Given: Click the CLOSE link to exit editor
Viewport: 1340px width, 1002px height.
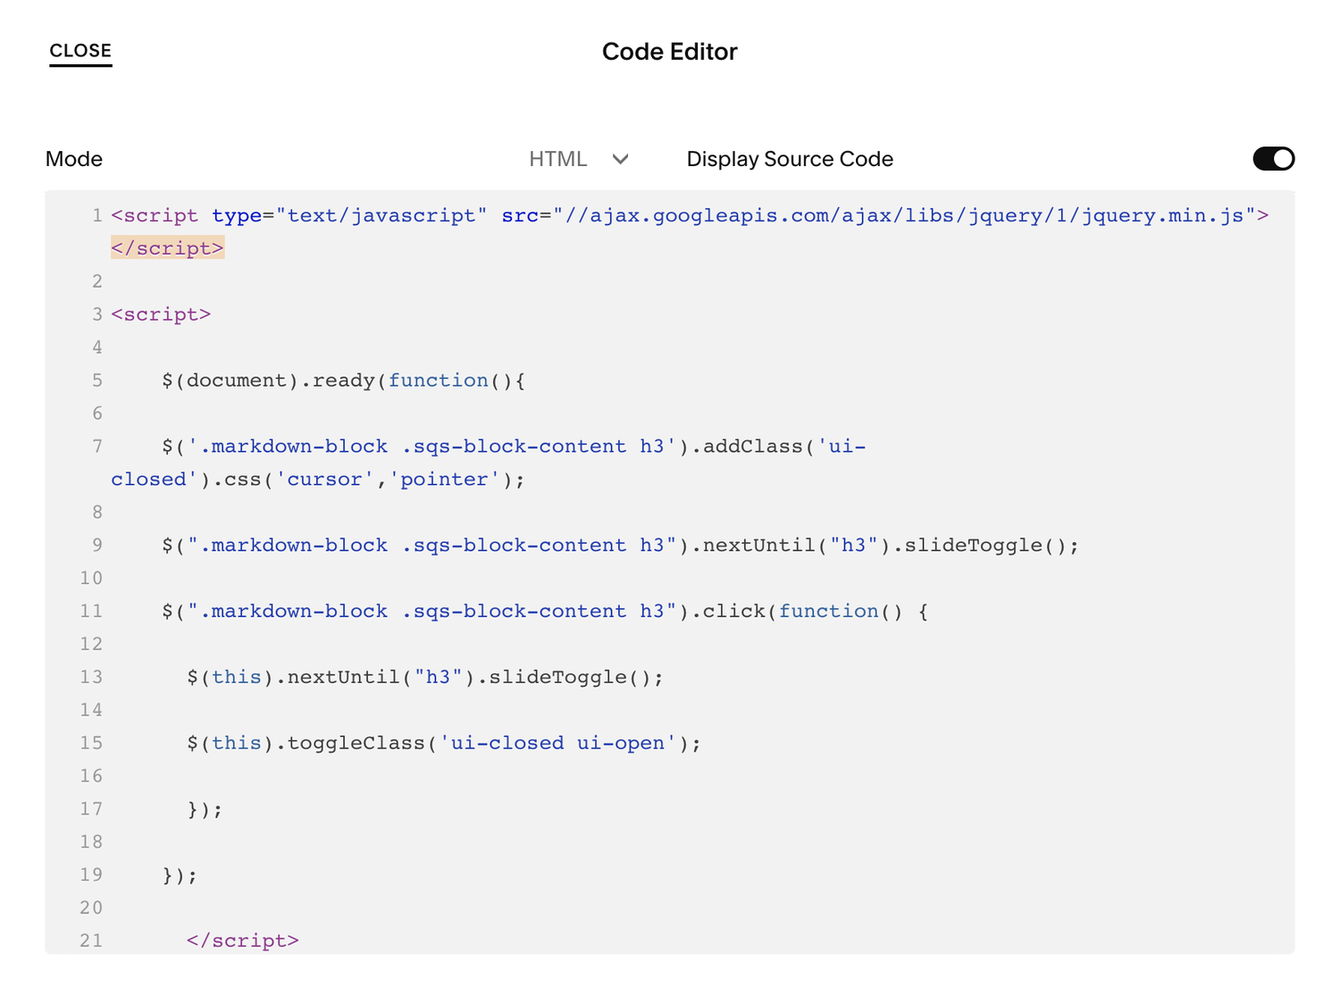Looking at the screenshot, I should (x=80, y=51).
